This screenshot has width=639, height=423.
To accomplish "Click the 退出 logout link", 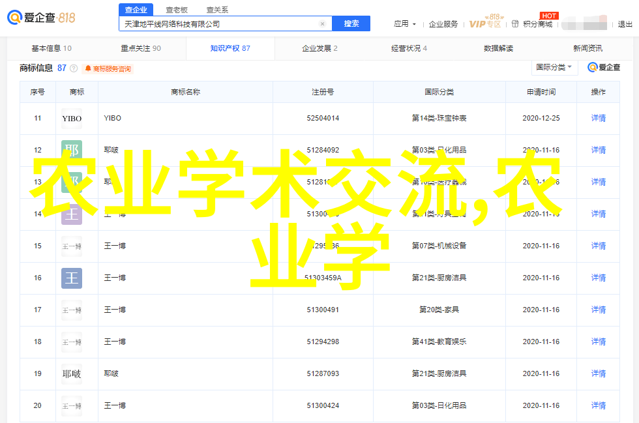I will 625,25.
